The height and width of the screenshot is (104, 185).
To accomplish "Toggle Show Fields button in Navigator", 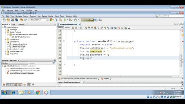I will [x=8, y=84].
